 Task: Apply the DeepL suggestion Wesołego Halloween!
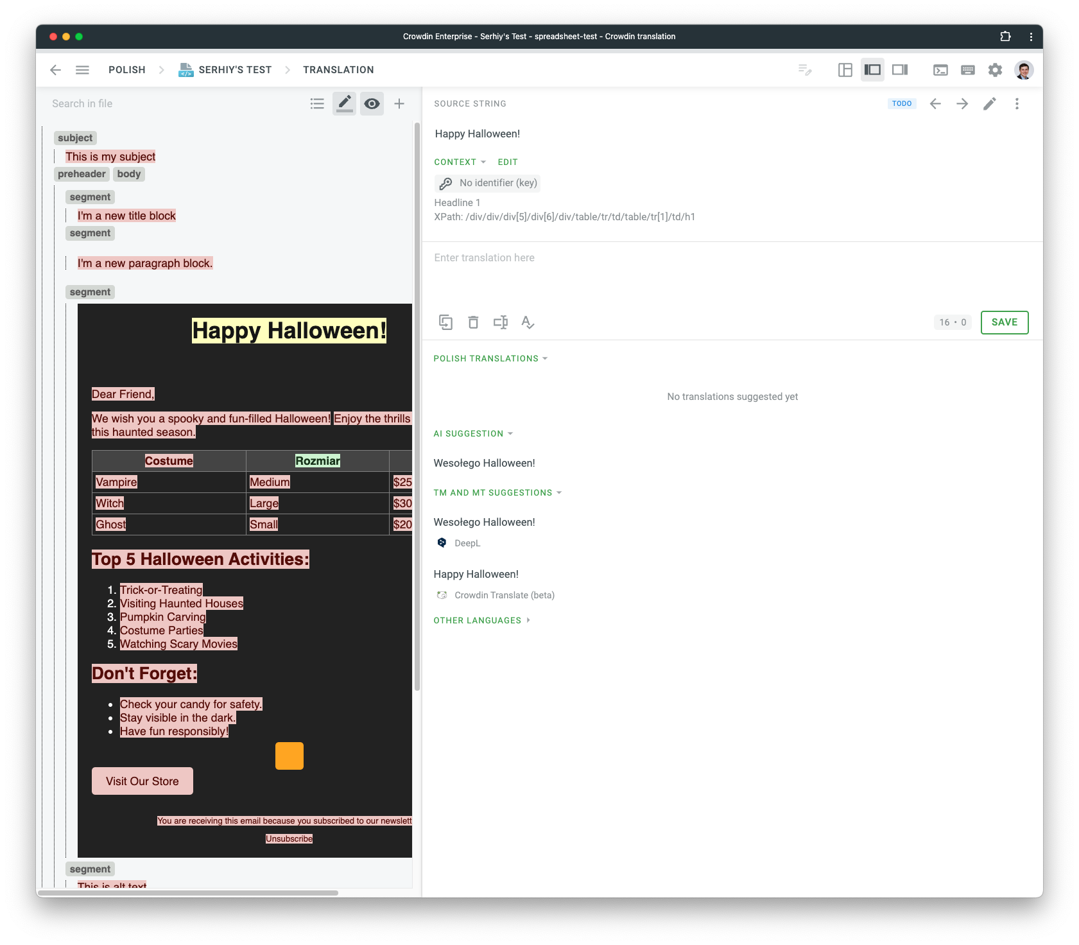pyautogui.click(x=484, y=522)
